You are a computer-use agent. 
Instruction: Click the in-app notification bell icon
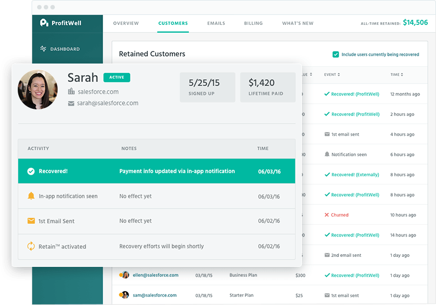[31, 196]
